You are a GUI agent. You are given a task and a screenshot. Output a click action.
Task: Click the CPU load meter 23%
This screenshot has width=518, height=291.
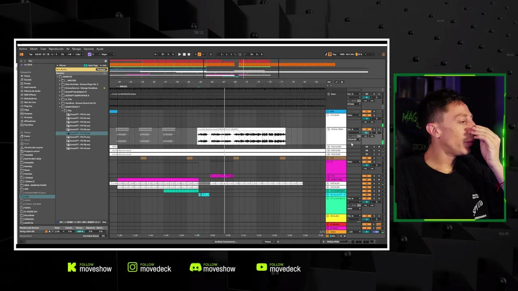(x=359, y=54)
